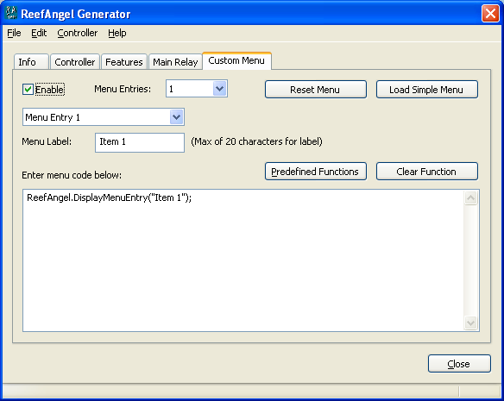Switch to the Features tab
The image size is (504, 401).
point(123,62)
